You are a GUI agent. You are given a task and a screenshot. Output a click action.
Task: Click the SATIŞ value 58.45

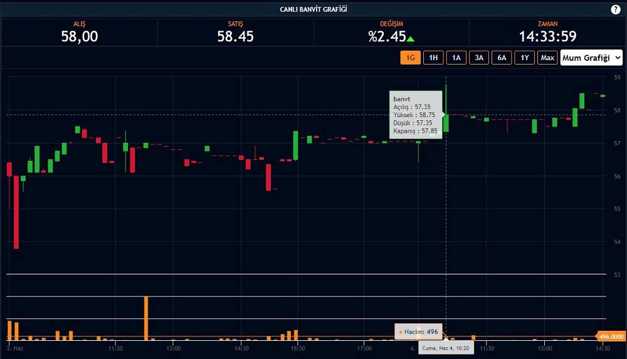(x=235, y=36)
